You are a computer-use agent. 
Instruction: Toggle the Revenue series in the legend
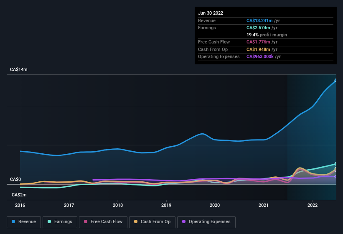tap(24, 222)
